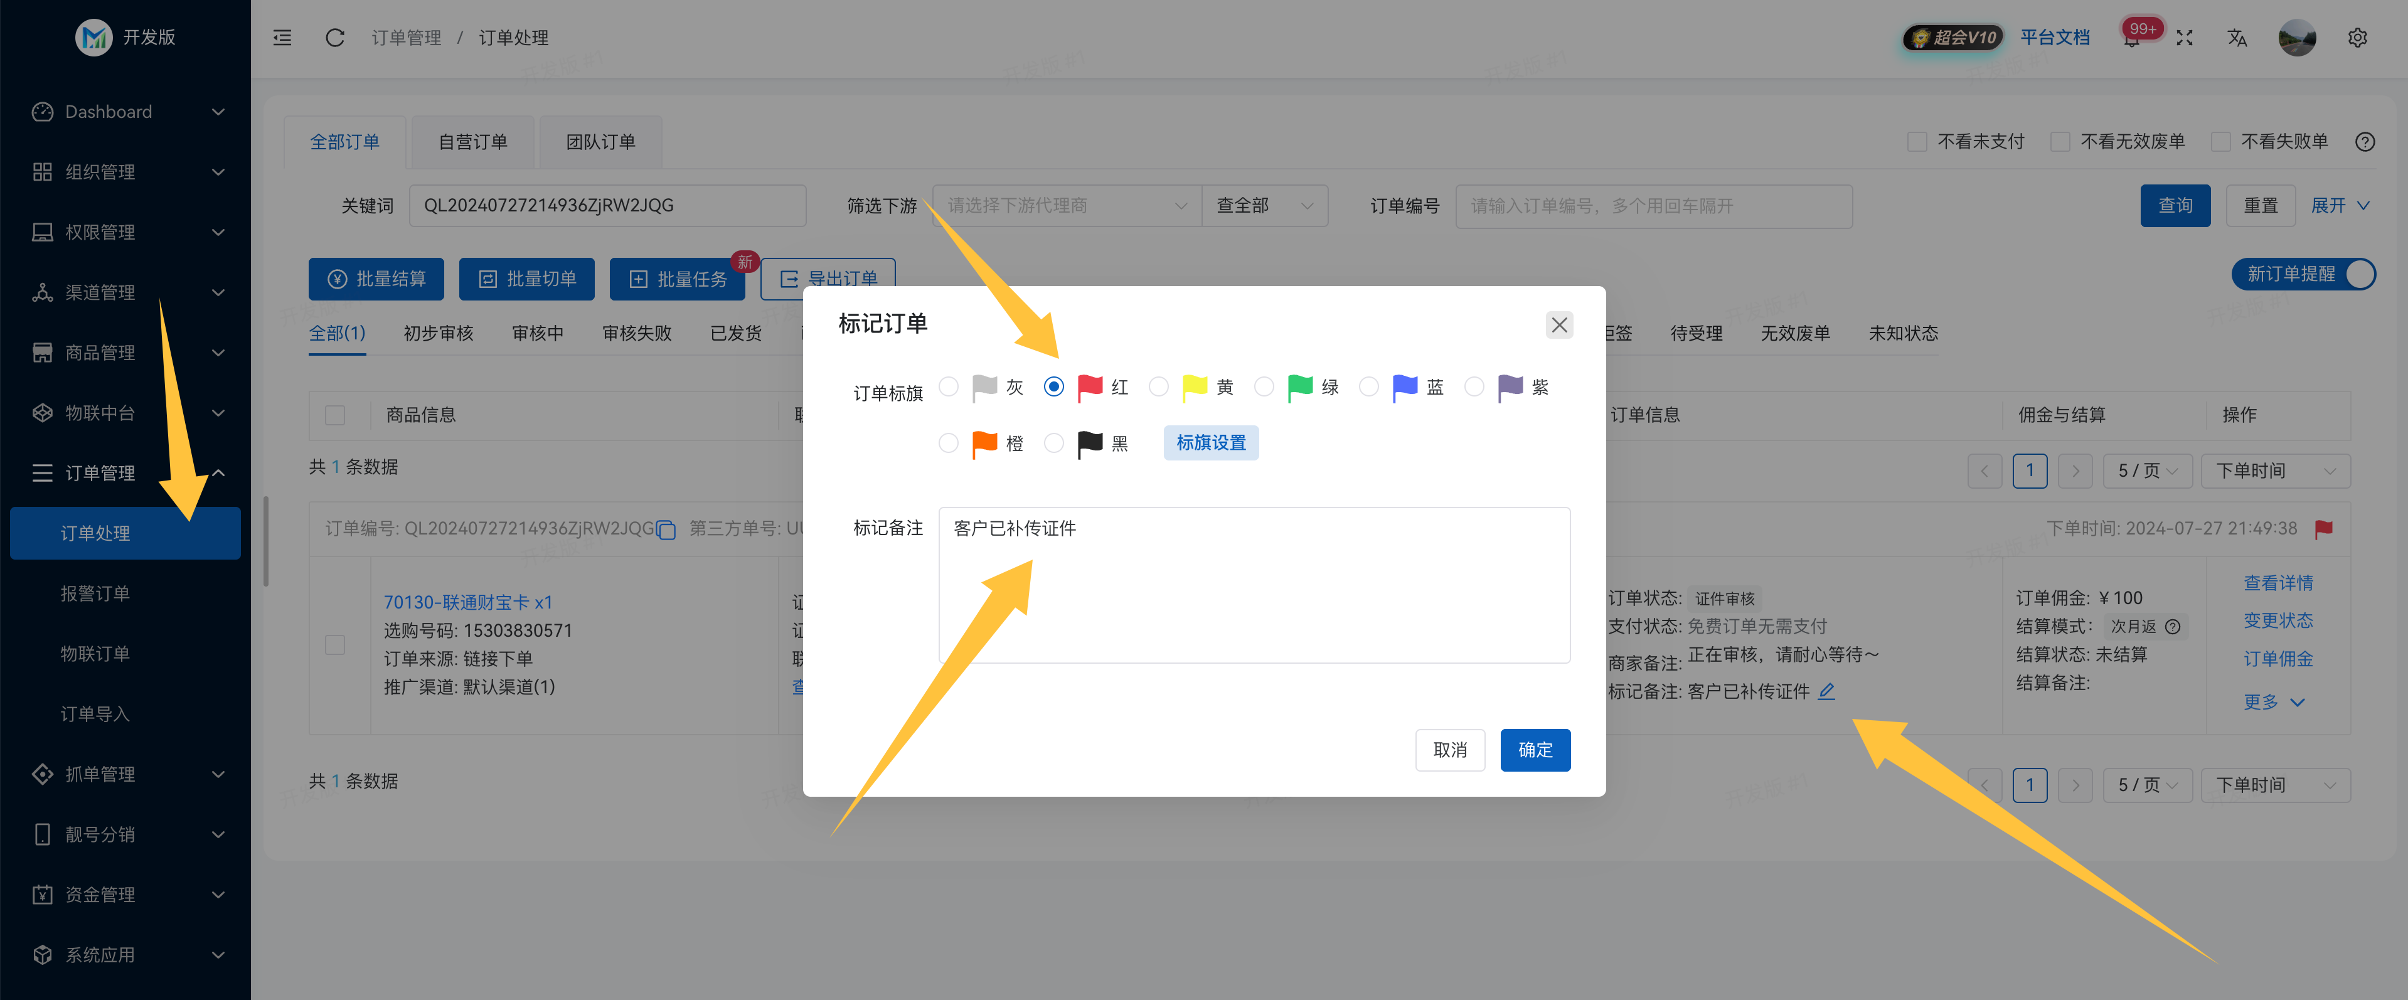Edit 标记备注 via the pencil icon
The width and height of the screenshot is (2408, 1000).
(x=1828, y=691)
